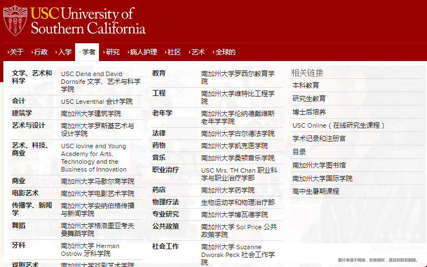Open the 入学 menu
Viewport: 427px width, 267px height.
pos(63,52)
